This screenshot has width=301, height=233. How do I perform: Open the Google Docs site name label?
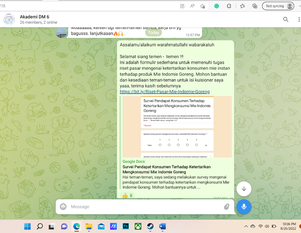[x=134, y=162]
